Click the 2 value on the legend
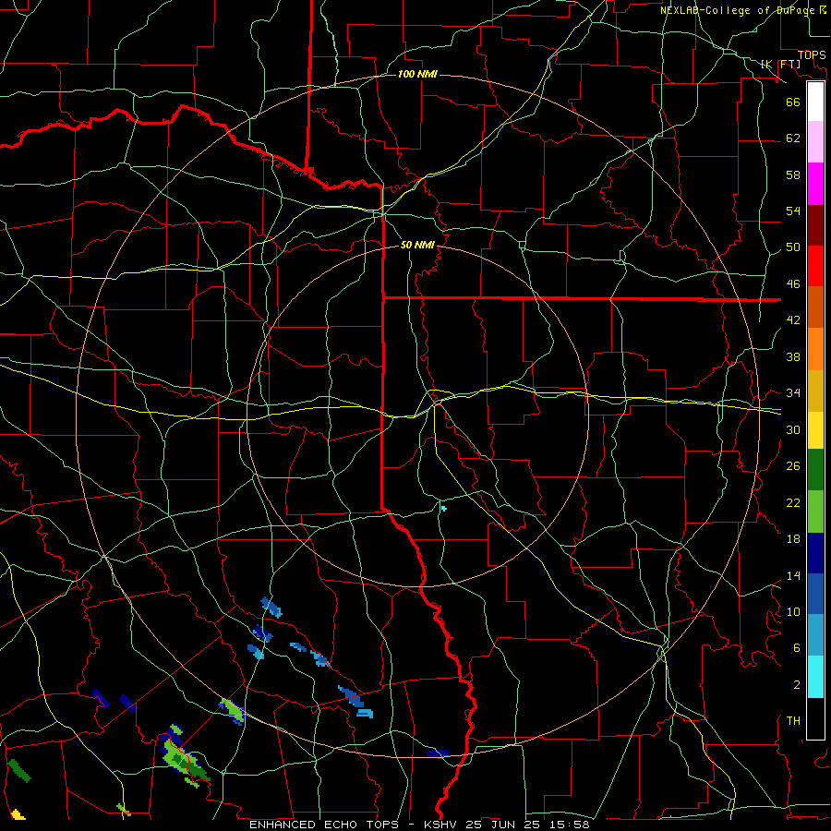 tap(796, 685)
